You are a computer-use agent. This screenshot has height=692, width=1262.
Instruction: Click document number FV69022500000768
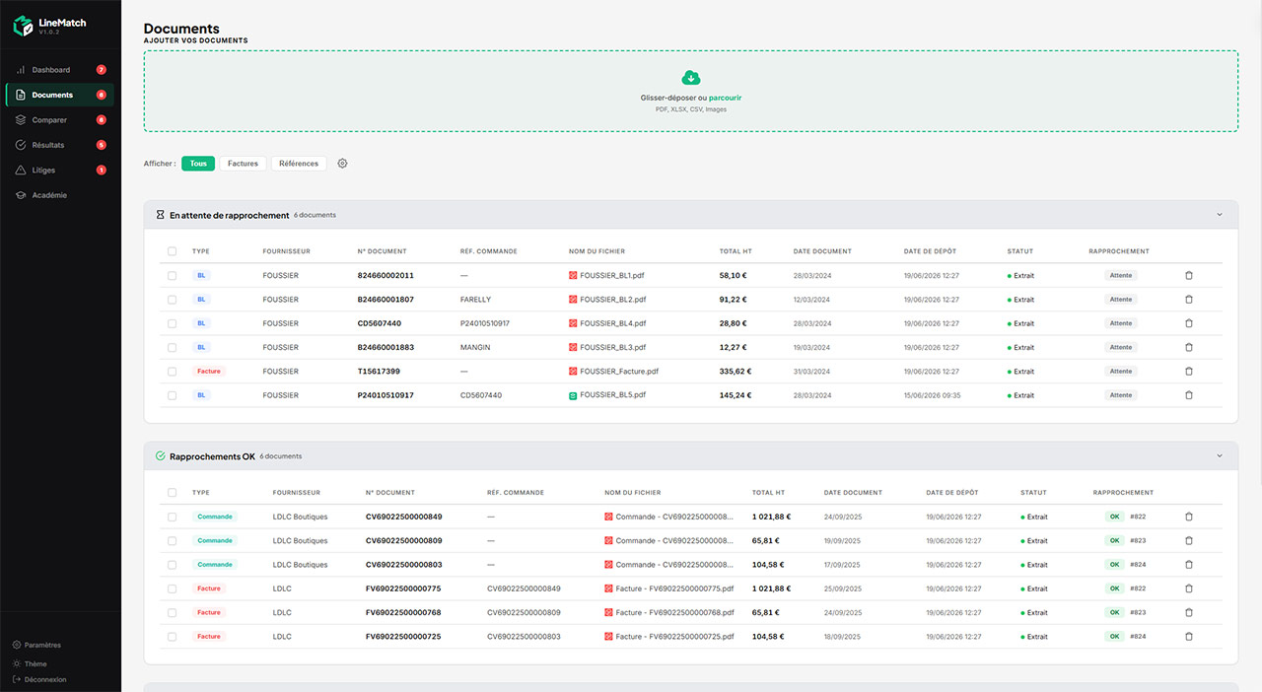click(403, 612)
